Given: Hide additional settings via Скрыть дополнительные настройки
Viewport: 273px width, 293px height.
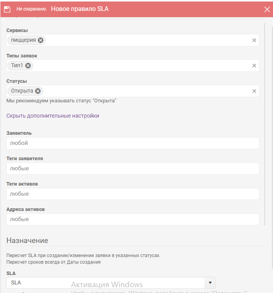Looking at the screenshot, I should (53, 116).
